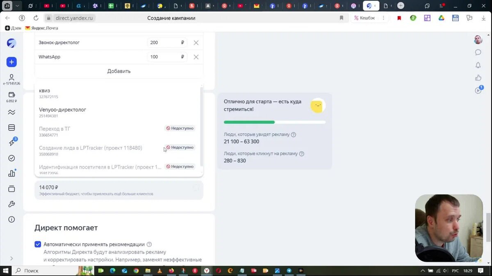This screenshot has width=492, height=276.
Task: Click the info icon in left sidebar
Action: (x=11, y=220)
